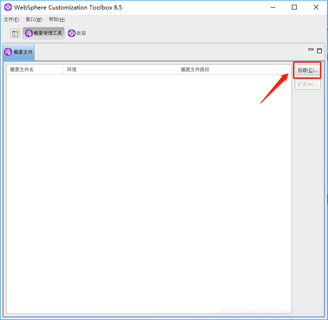Viewport: 328px width, 320px height.
Task: Select the 概要文件 tab
Action: click(19, 52)
